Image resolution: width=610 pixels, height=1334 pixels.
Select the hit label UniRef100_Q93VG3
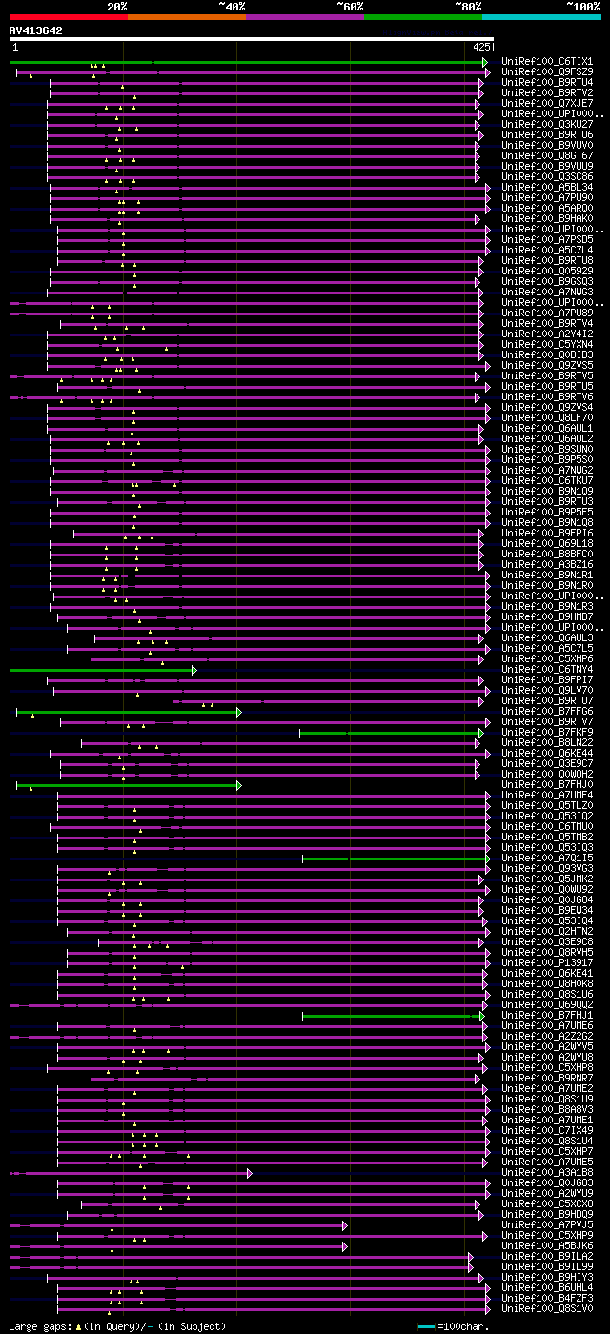pyautogui.click(x=546, y=868)
